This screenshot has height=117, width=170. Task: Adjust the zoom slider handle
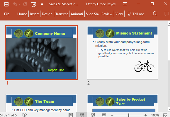coord(129,115)
